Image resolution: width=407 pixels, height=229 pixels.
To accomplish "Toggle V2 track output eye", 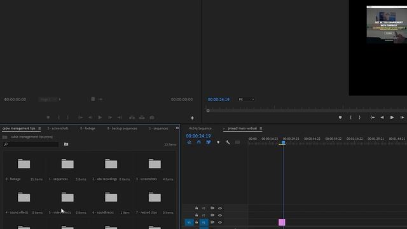I will point(220,215).
